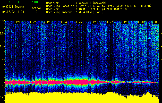This screenshot has width=162, height=103.
Task: Click the Receiving antenna label
Action: tap(59, 12)
